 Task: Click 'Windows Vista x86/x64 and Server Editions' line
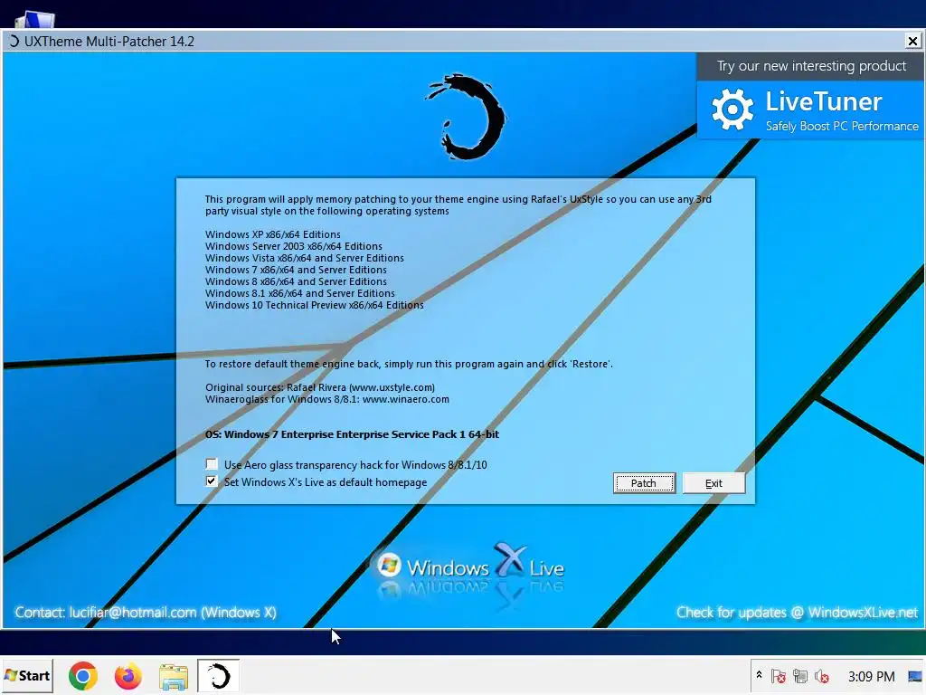point(305,258)
